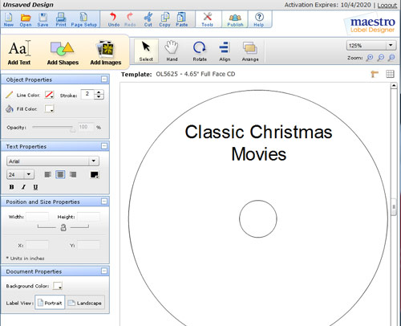Click the Opacity slider handle
Image resolution: width=401 pixels, height=326 pixels.
[x=73, y=129]
